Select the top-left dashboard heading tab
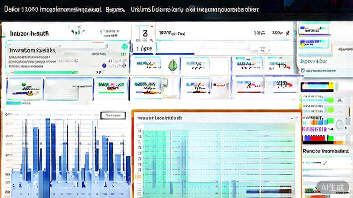Screen dimensions: 353x198 (x=26, y=33)
